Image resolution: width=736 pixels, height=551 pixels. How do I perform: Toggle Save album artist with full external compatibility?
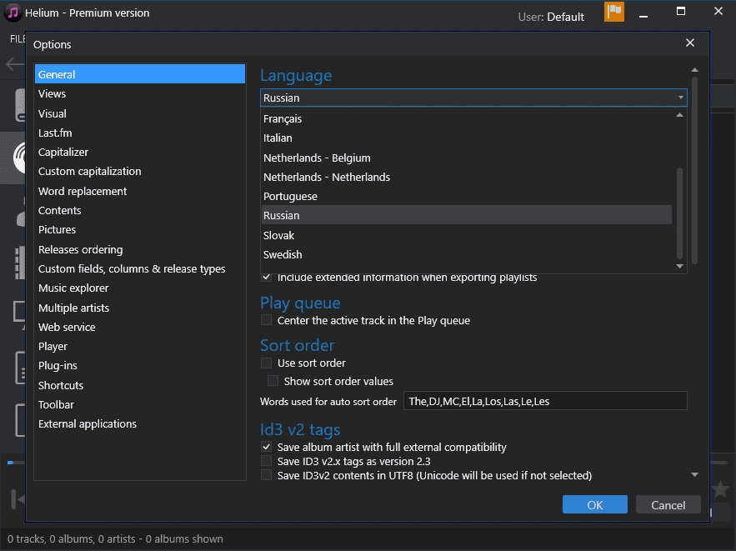(266, 447)
